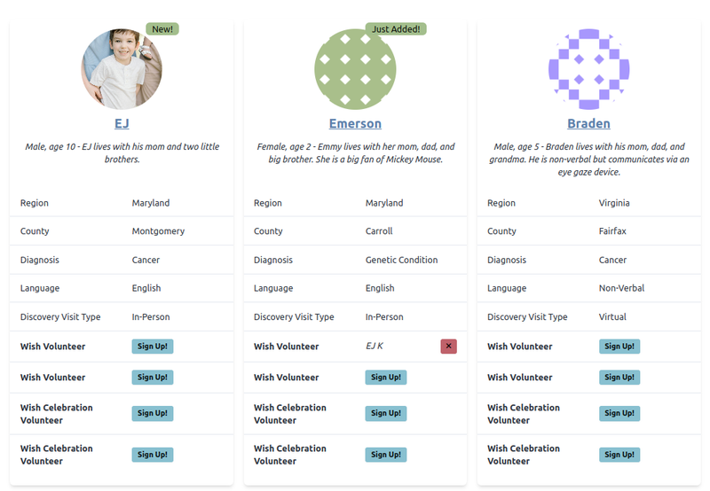
Task: Sign up for EJ's first Wish Celebration Volunteer
Action: (x=153, y=413)
